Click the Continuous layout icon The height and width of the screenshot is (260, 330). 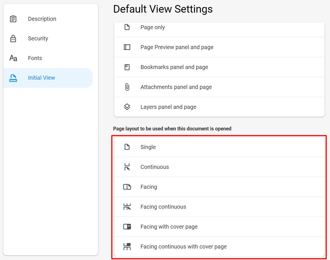127,167
